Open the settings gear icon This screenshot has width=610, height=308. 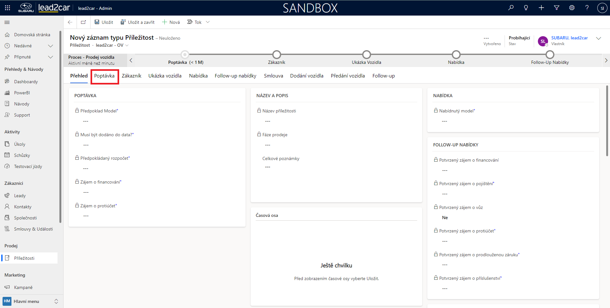[x=572, y=8]
